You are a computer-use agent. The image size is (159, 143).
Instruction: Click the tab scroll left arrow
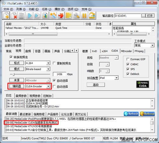(x=73, y=51)
